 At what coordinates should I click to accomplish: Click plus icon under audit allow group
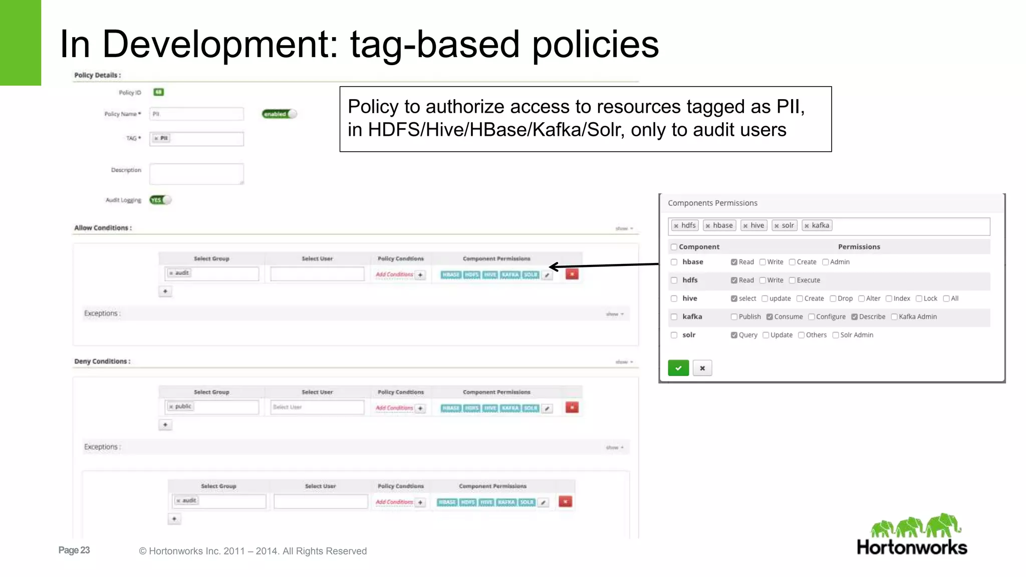(165, 292)
